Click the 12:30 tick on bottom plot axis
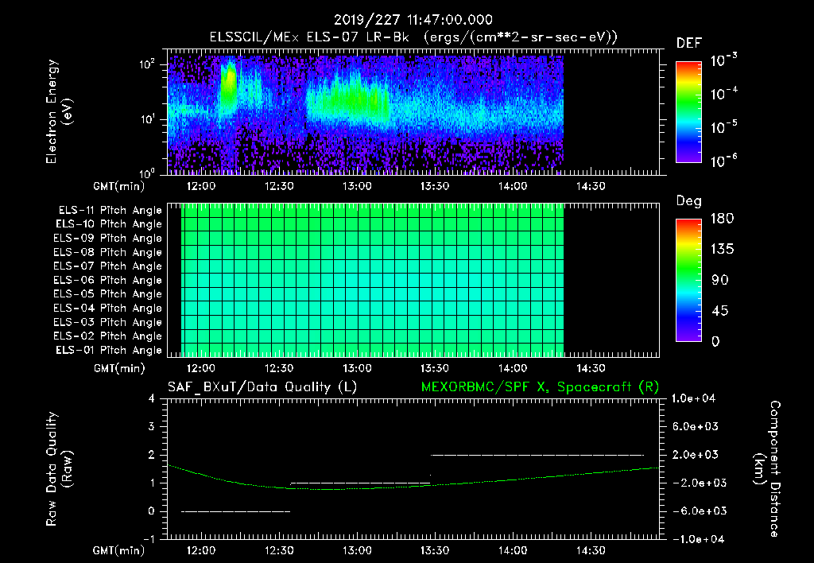Viewport: 814px width, 563px height. tap(279, 550)
